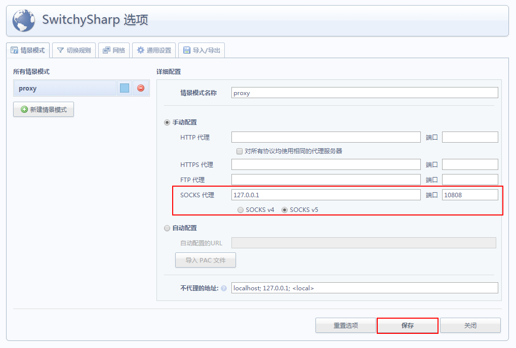This screenshot has width=516, height=348.
Task: Click the 保存 button
Action: click(408, 325)
